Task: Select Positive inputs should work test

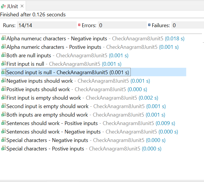Action: (x=38, y=89)
